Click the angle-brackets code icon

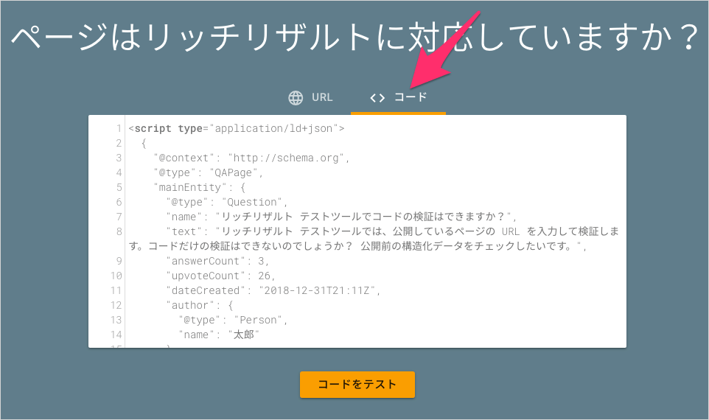pyautogui.click(x=377, y=98)
